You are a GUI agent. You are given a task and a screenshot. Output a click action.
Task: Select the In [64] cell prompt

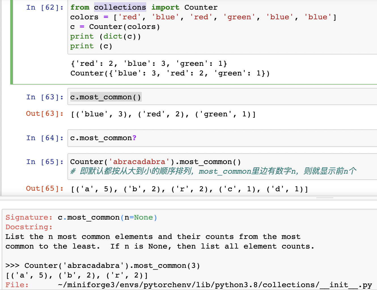tap(45, 138)
